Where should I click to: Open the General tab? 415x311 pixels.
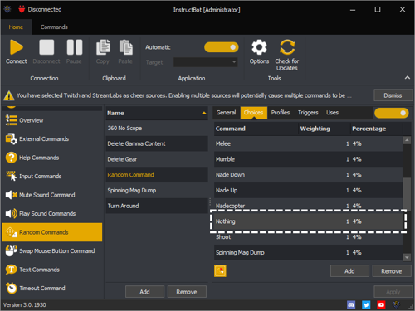[226, 113]
